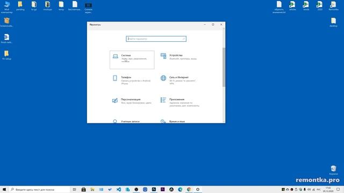Screen dimensions: 344x193
Task: Click the list icon beside Приложения
Action: pos(163,100)
